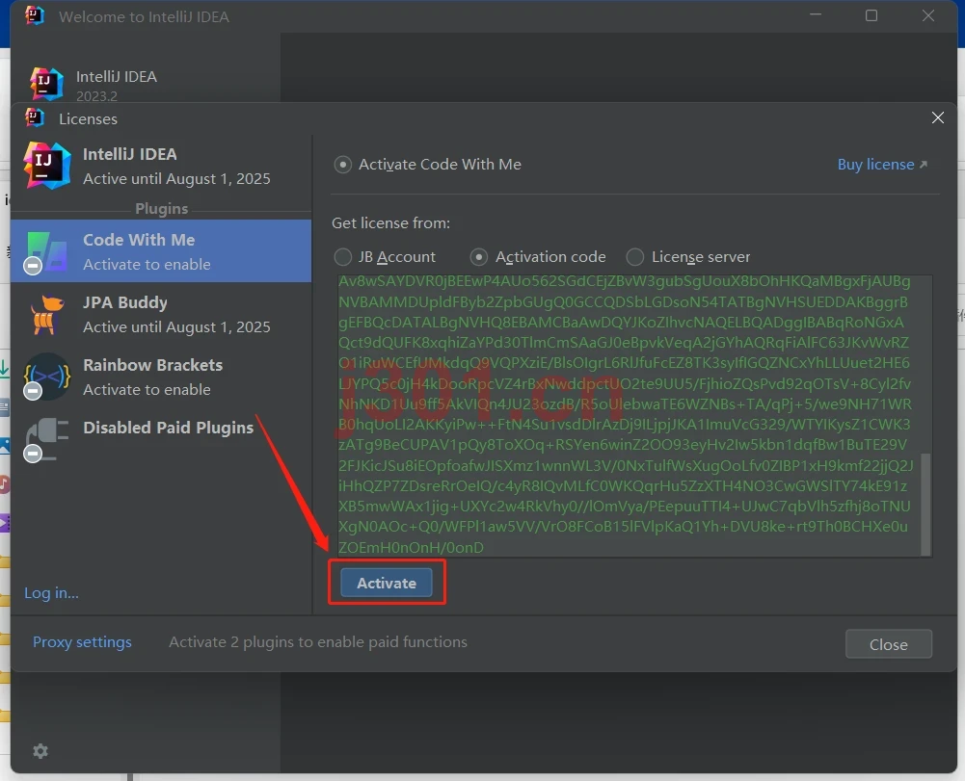Close the Licenses dialog with X
Screen dimensions: 965x781
coord(937,117)
